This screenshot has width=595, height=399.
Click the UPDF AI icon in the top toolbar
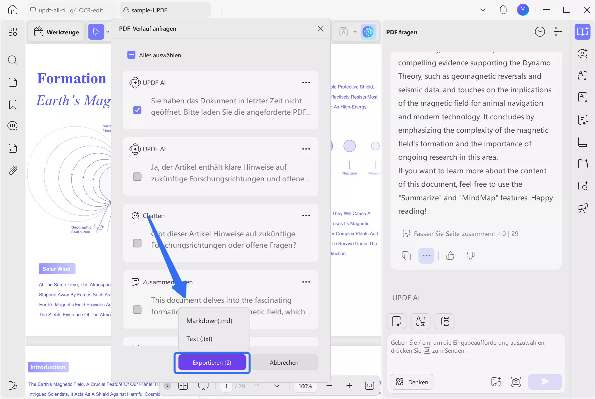click(x=369, y=32)
